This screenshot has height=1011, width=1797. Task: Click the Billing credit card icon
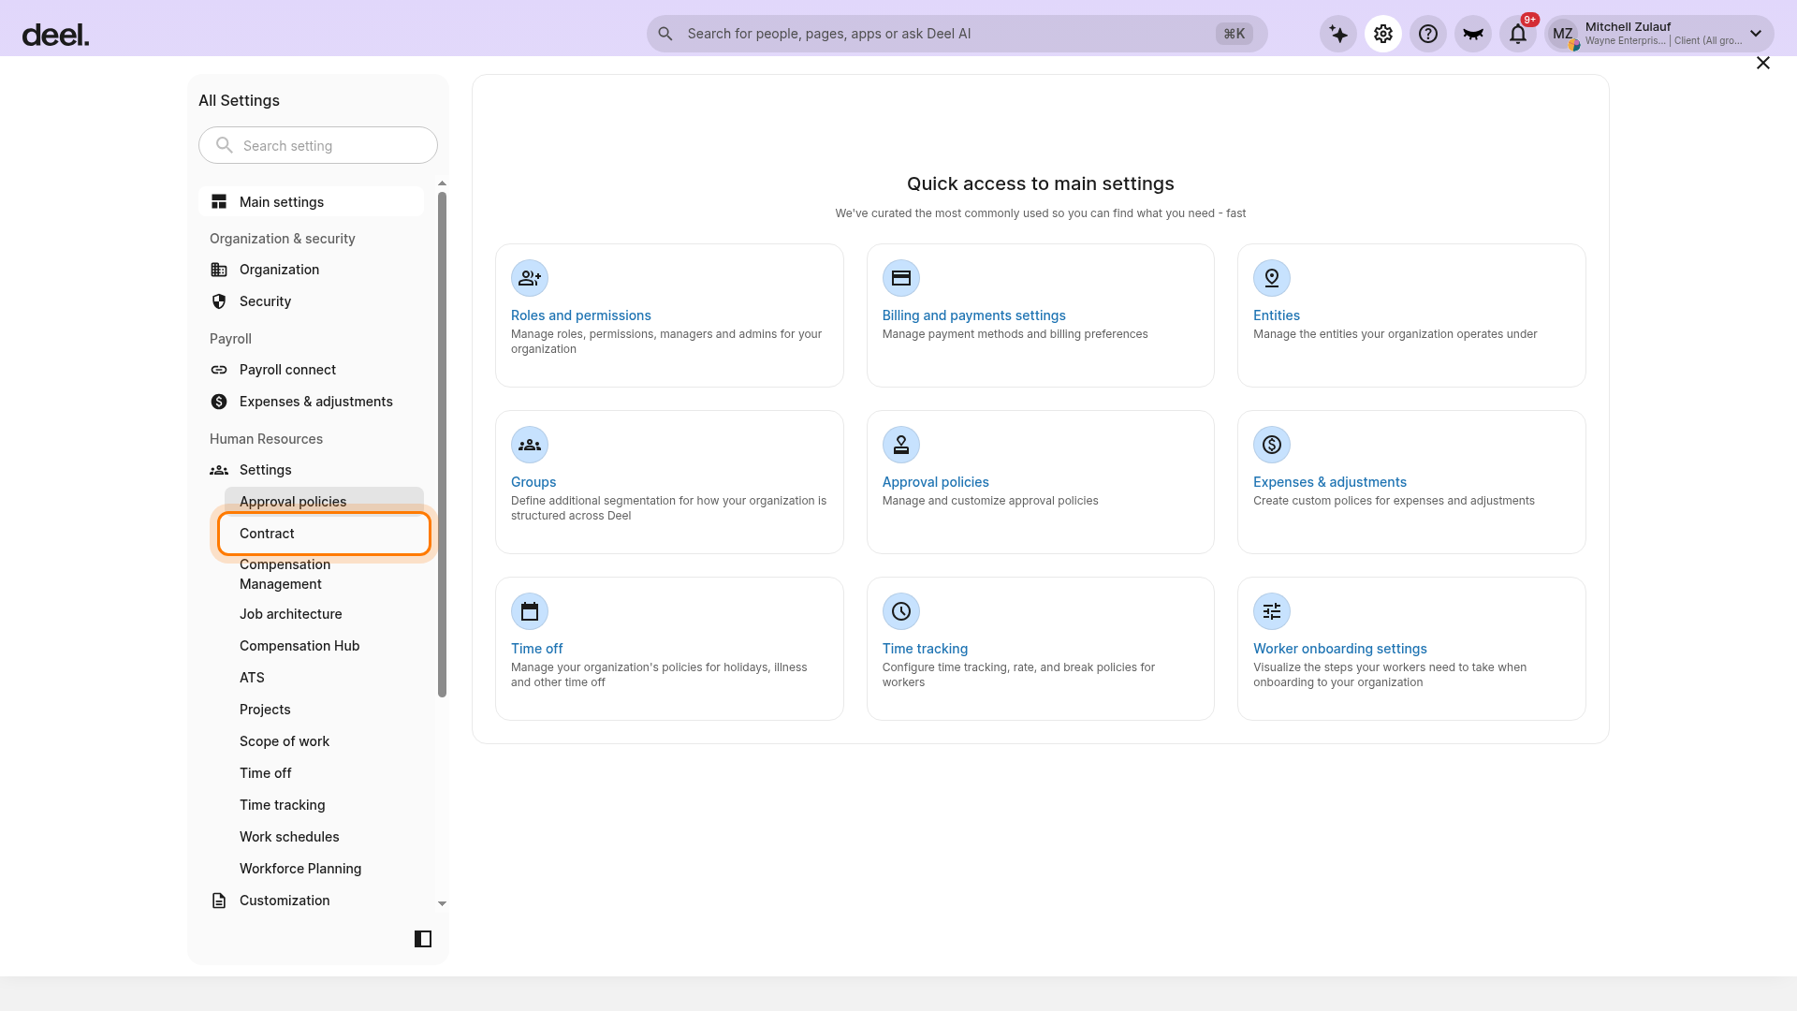901,278
